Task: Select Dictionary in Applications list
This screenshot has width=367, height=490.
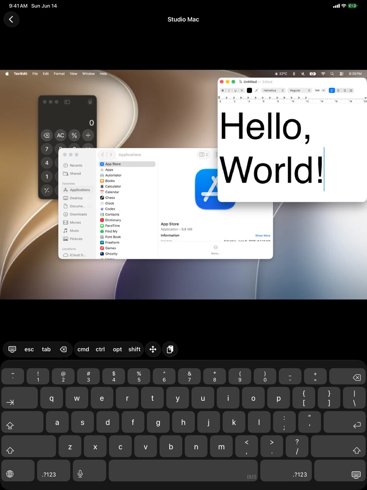Action: point(127,220)
